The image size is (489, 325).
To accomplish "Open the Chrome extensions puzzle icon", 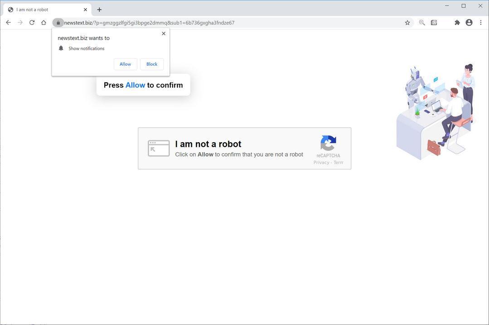I will click(x=457, y=22).
